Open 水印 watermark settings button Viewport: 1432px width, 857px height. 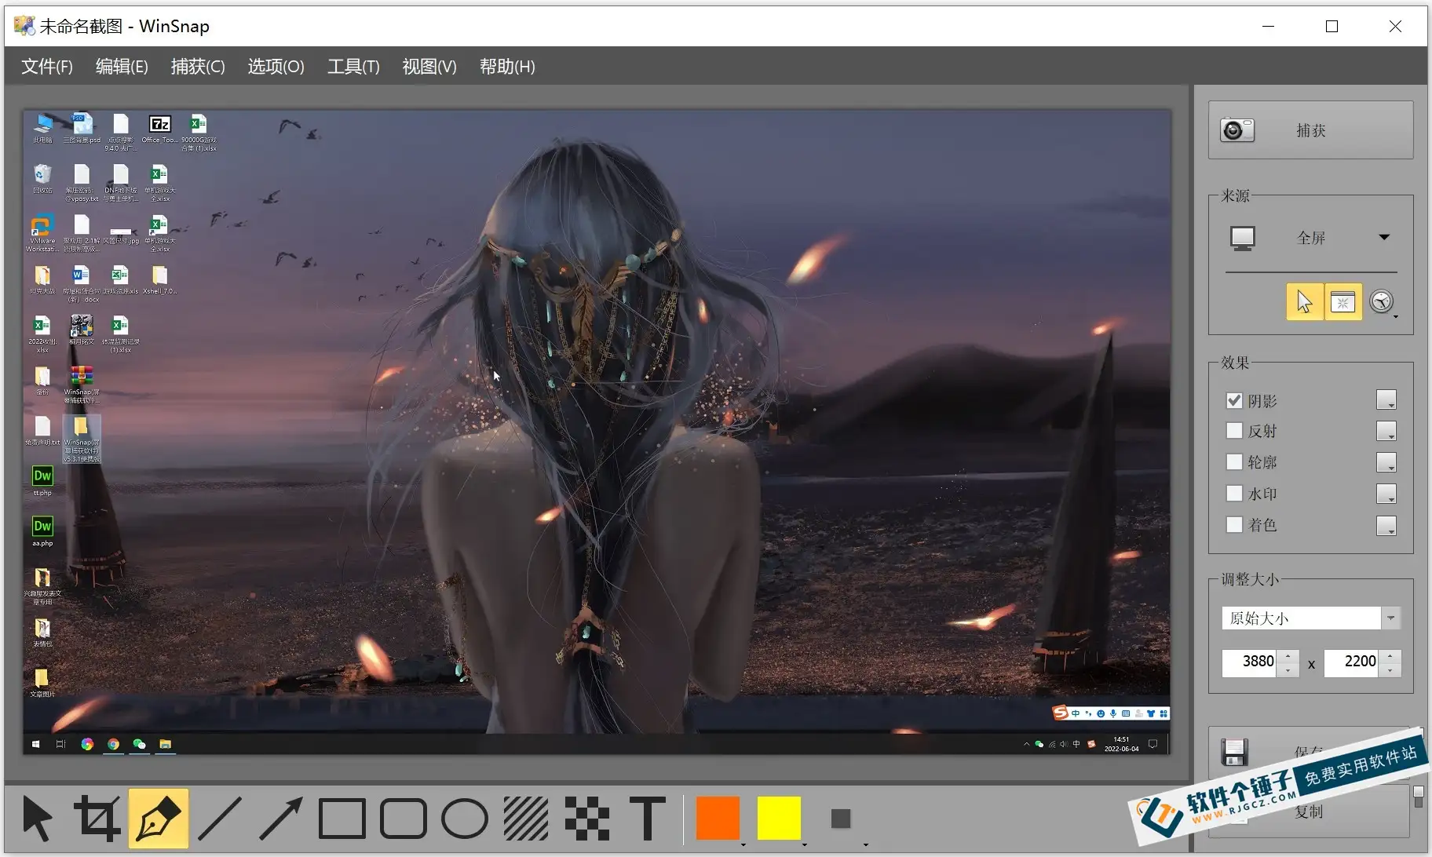point(1386,494)
